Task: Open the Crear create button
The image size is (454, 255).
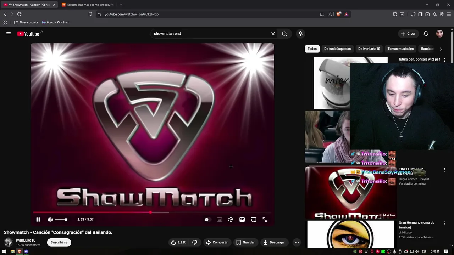Action: (408, 34)
